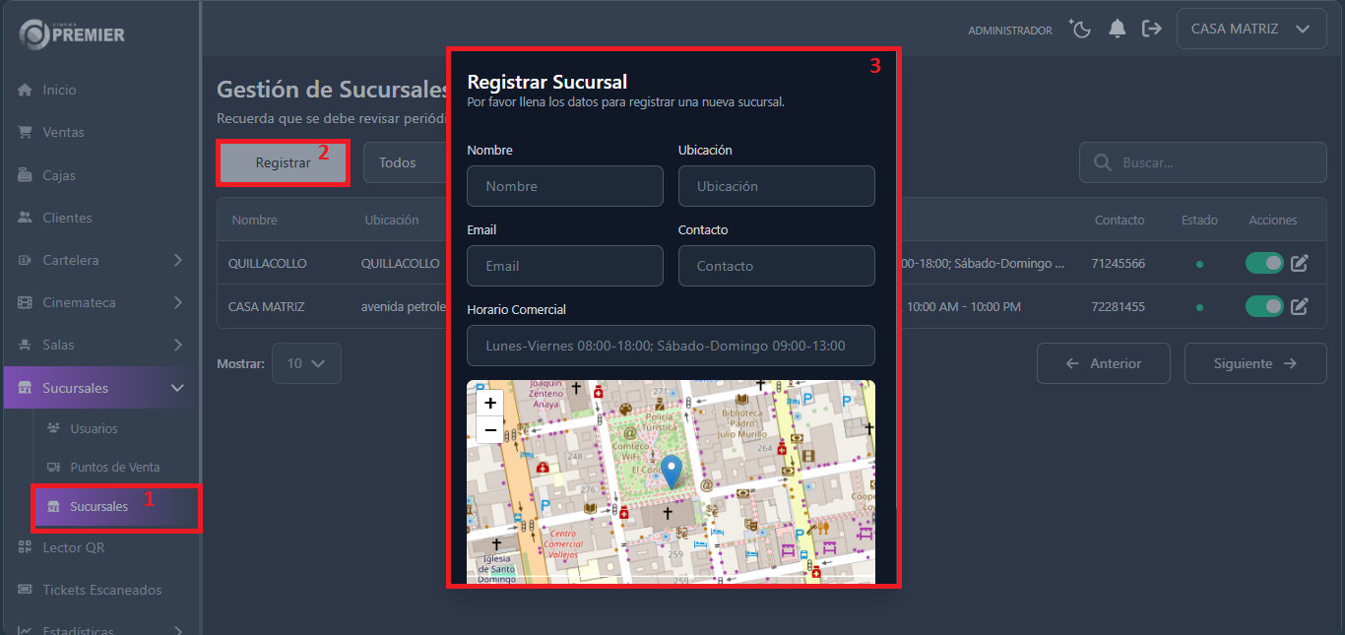This screenshot has width=1345, height=635.
Task: Open Ventas in the sidebar
Action: [63, 132]
